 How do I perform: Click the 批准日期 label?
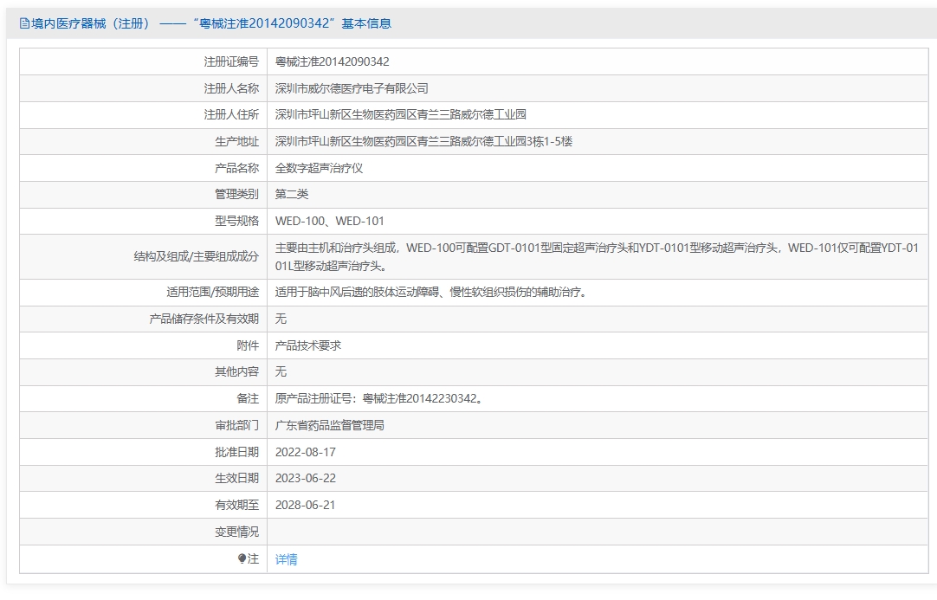pos(236,452)
